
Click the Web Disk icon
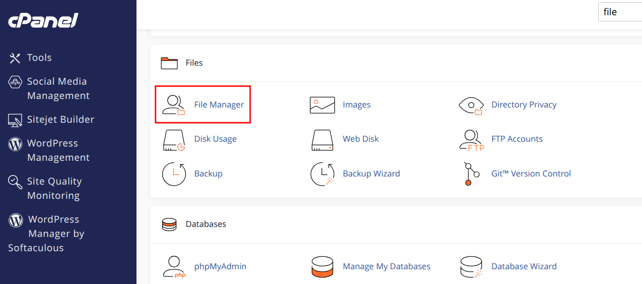(x=322, y=139)
